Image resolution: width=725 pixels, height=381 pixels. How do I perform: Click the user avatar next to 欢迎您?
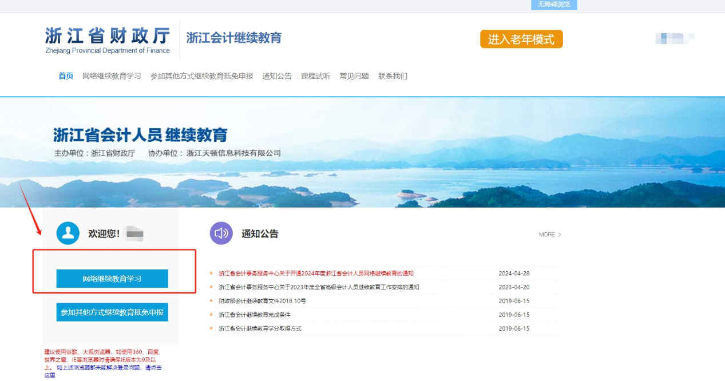[68, 233]
